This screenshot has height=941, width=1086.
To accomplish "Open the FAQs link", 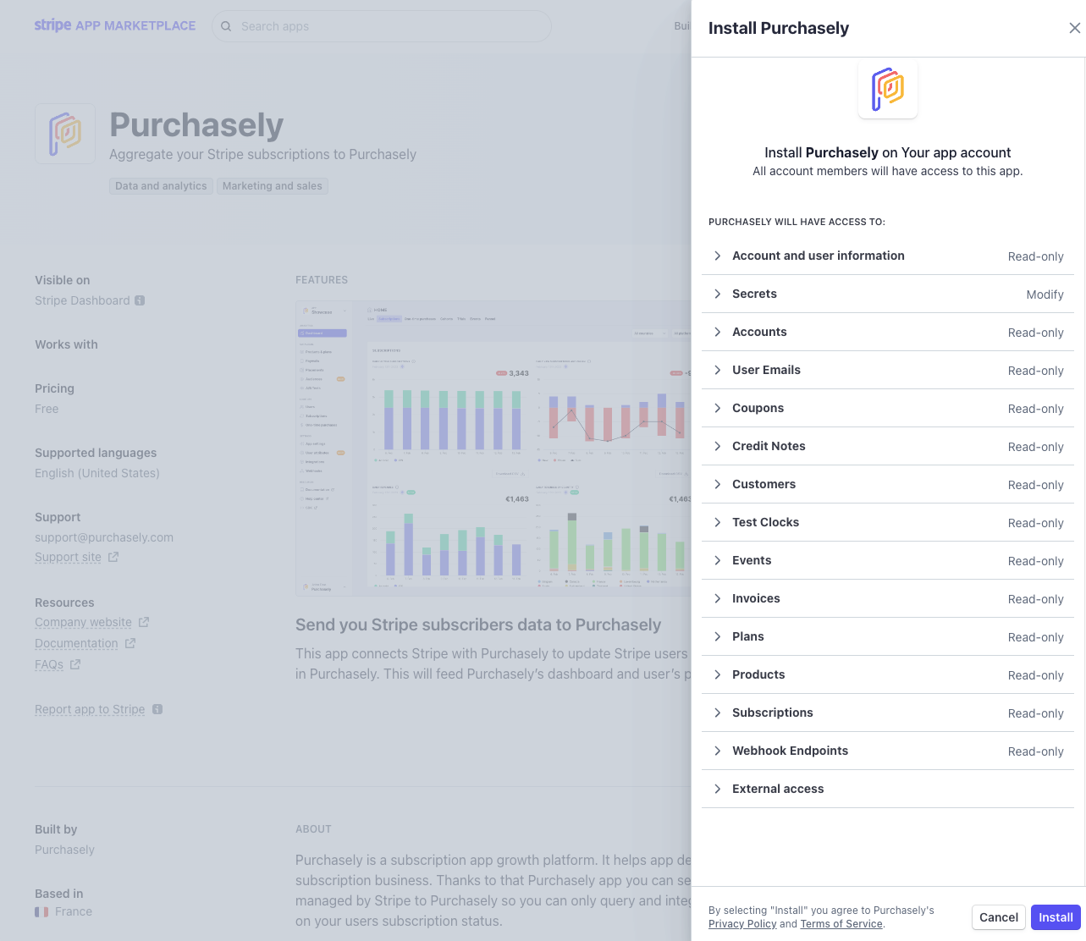I will [49, 664].
